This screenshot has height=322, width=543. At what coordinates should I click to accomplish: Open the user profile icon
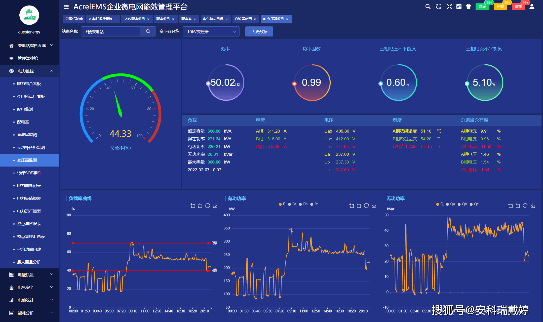point(532,7)
